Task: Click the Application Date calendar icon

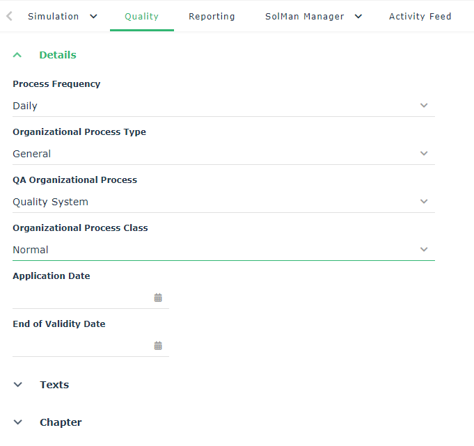Action: coord(158,298)
